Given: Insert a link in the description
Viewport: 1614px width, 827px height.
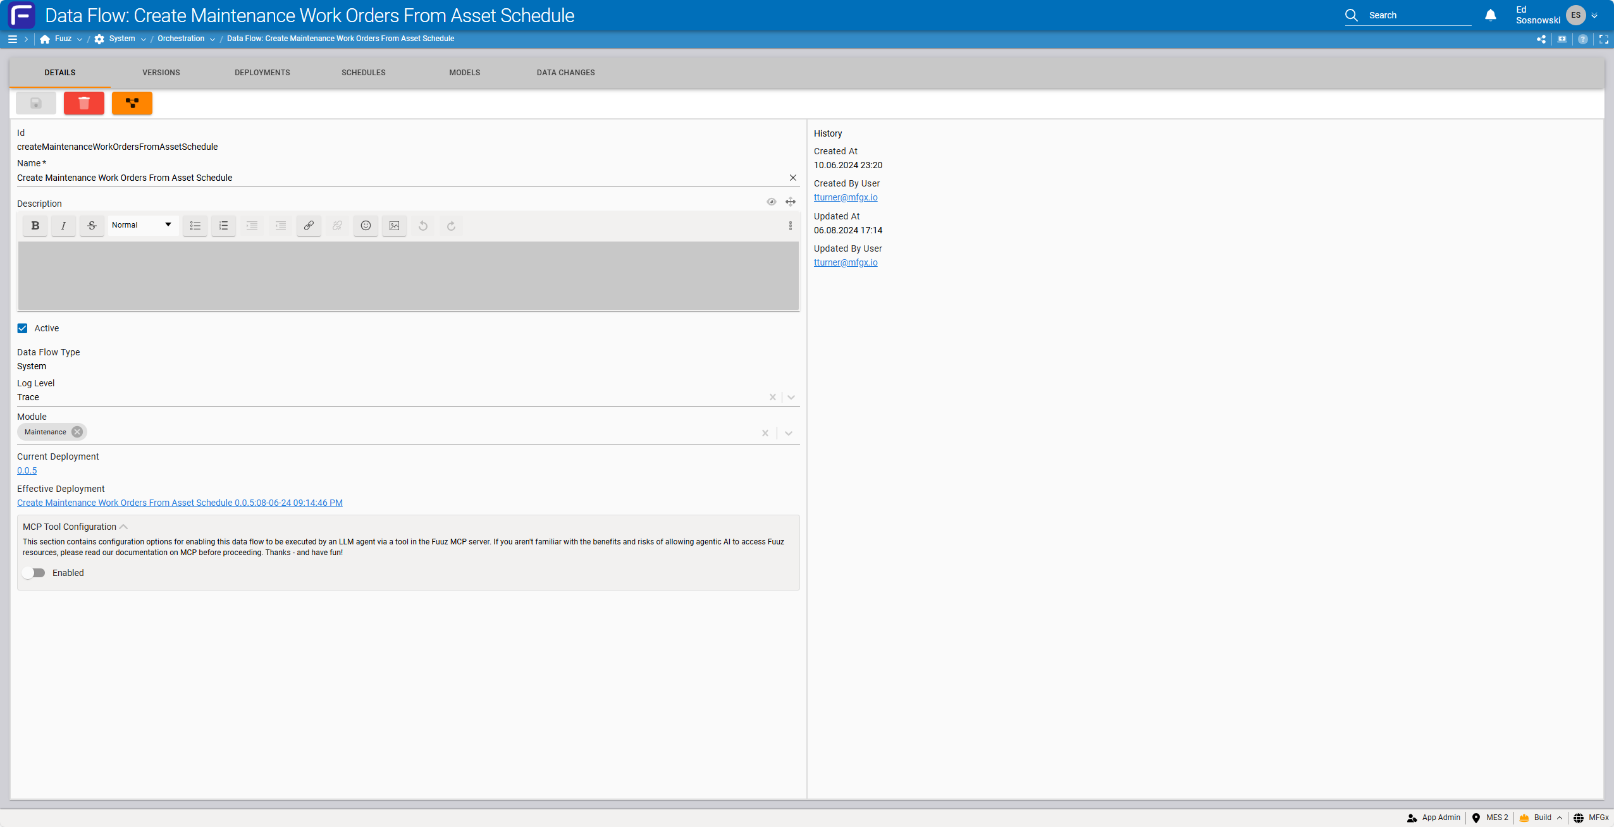Looking at the screenshot, I should pyautogui.click(x=309, y=226).
